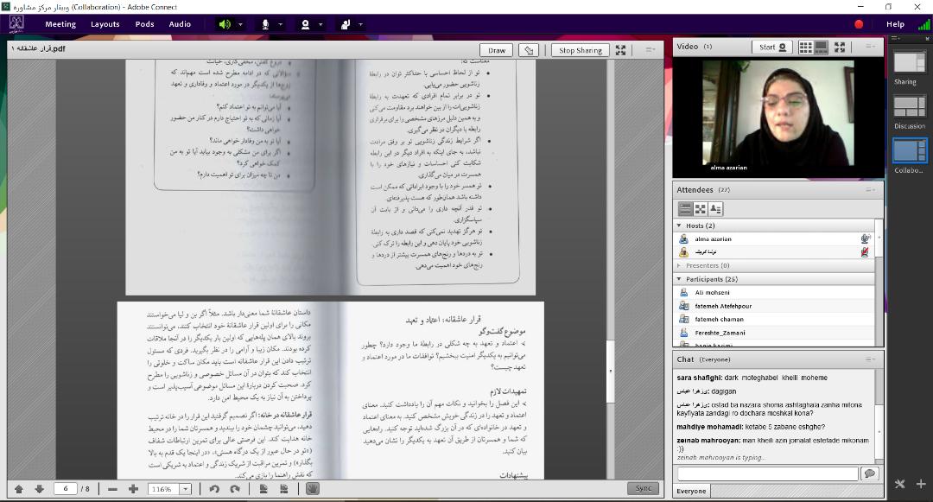Viewport: 933px width, 502px height.
Task: Open the Pods menu
Action: (x=144, y=24)
